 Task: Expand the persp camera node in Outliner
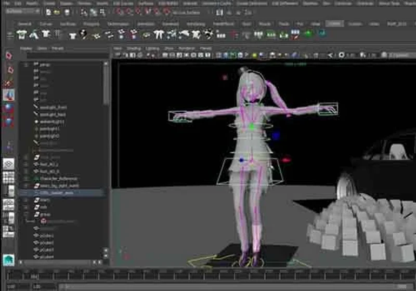(25, 64)
